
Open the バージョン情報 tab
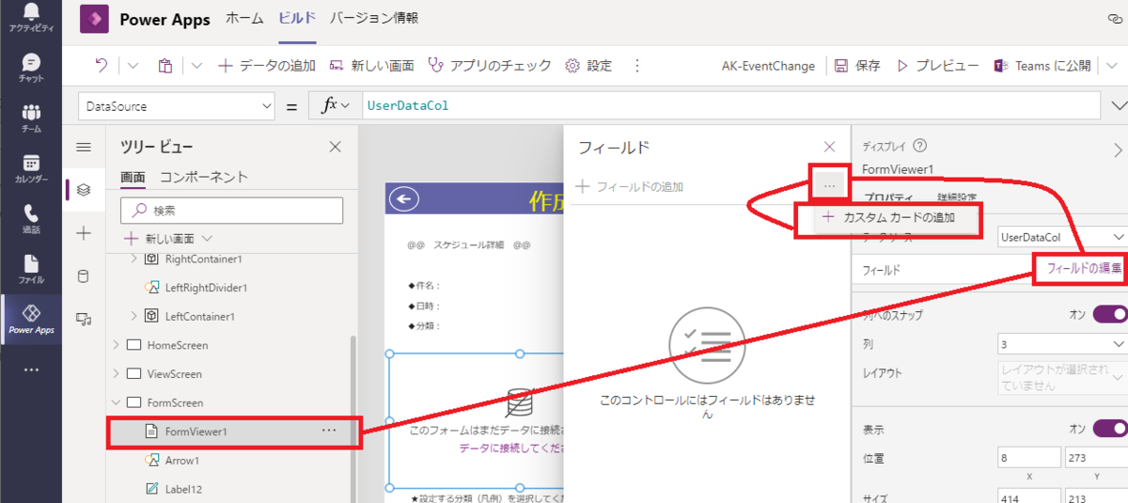(374, 19)
